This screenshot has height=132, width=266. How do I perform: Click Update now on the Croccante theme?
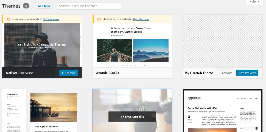[51, 19]
